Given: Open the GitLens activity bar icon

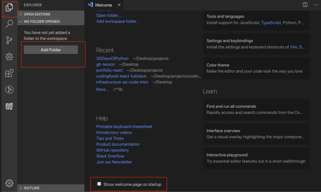Looking at the screenshot, I should [9, 90].
